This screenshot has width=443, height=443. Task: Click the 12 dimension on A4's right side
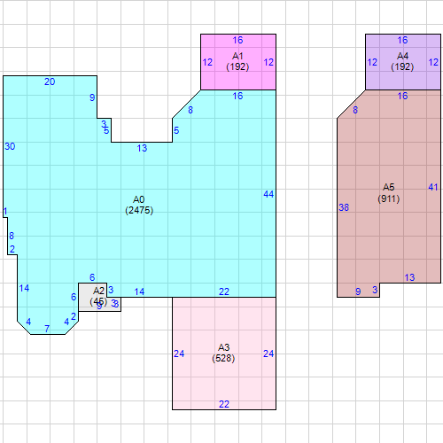(433, 62)
